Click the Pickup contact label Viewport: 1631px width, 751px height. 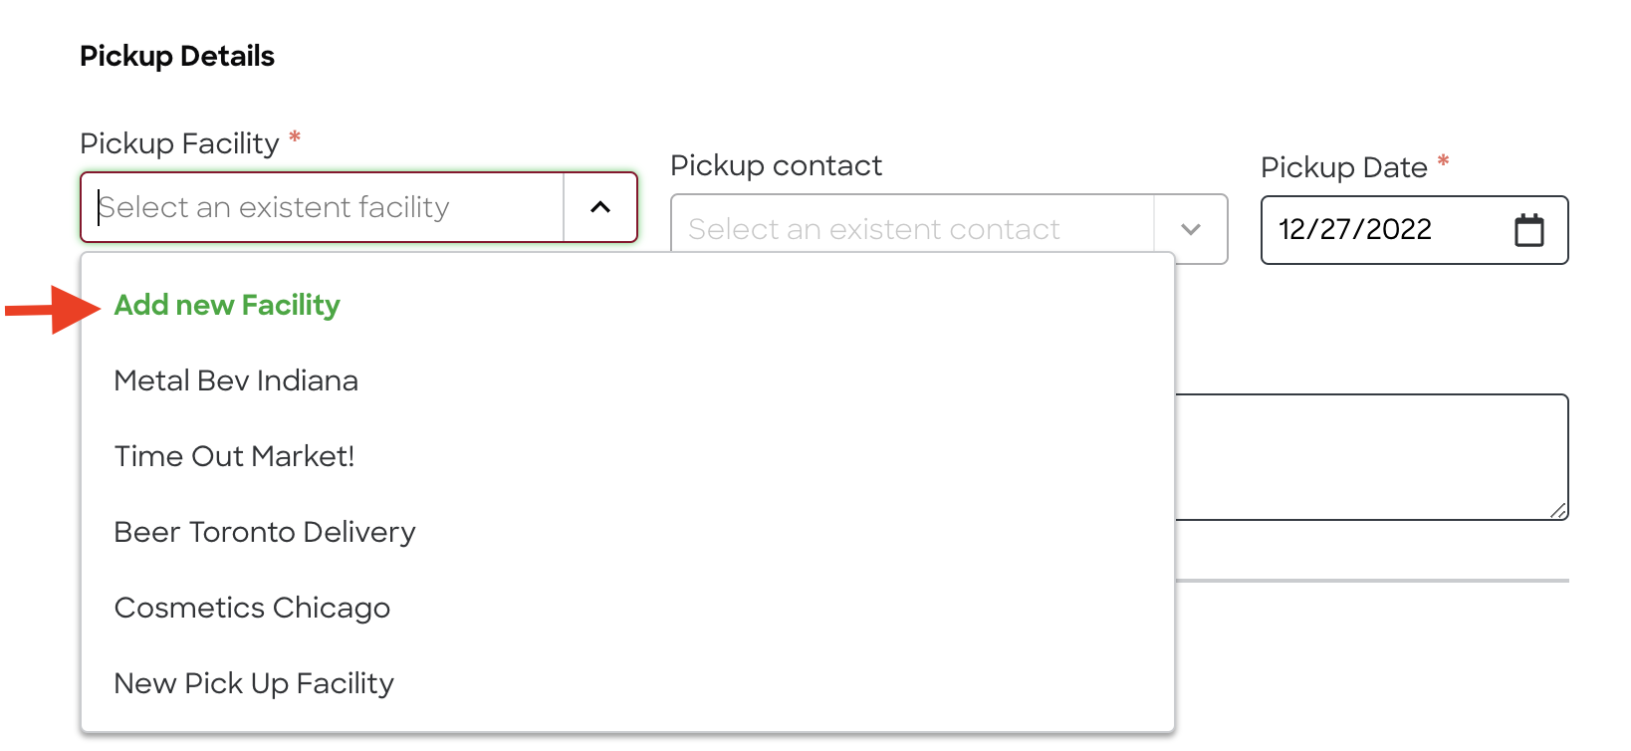coord(777,165)
